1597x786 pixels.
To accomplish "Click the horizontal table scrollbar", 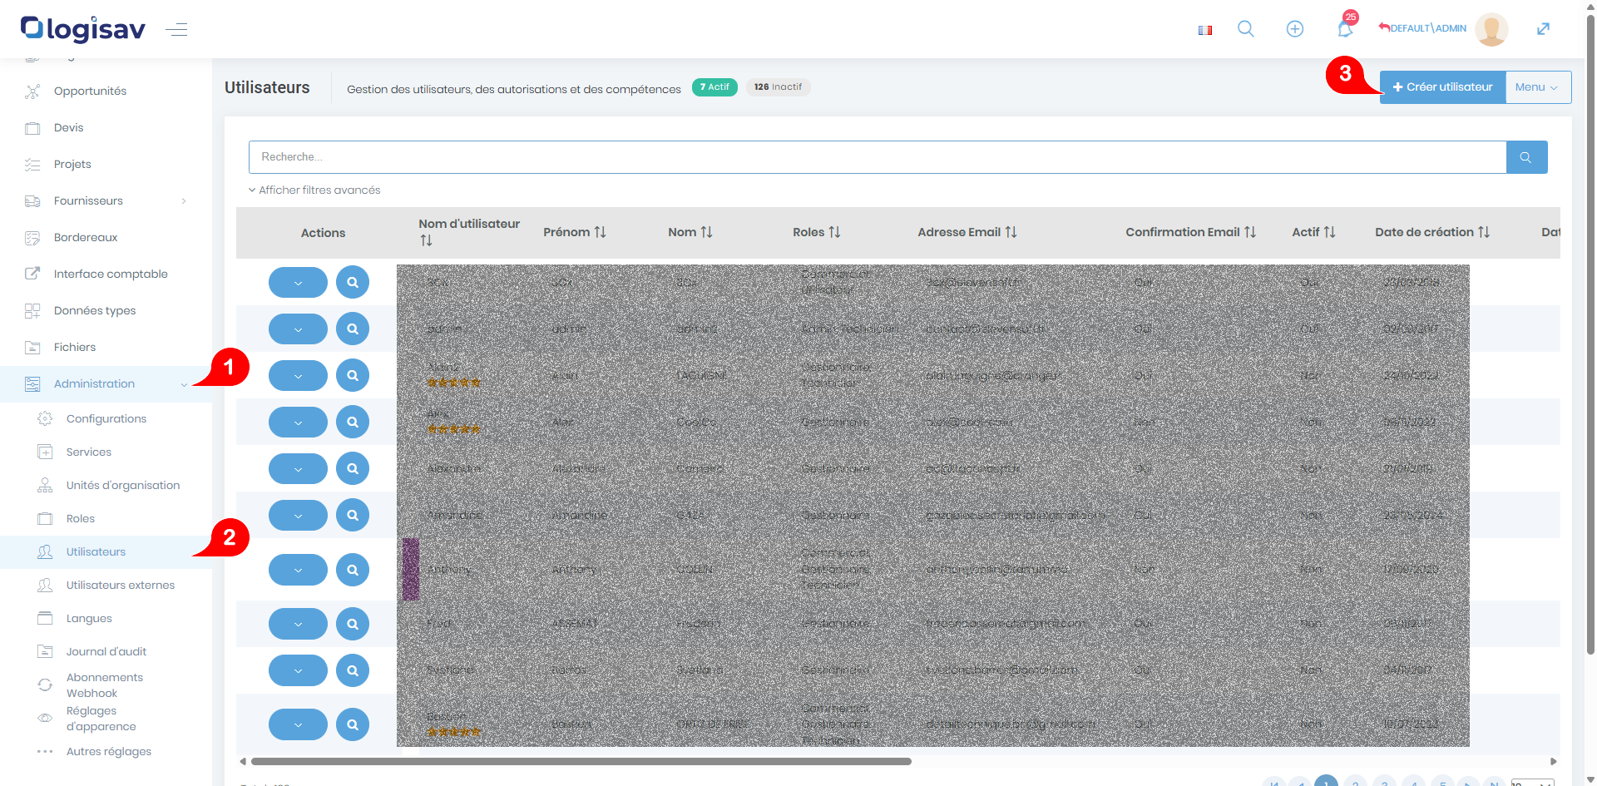I will pyautogui.click(x=581, y=761).
